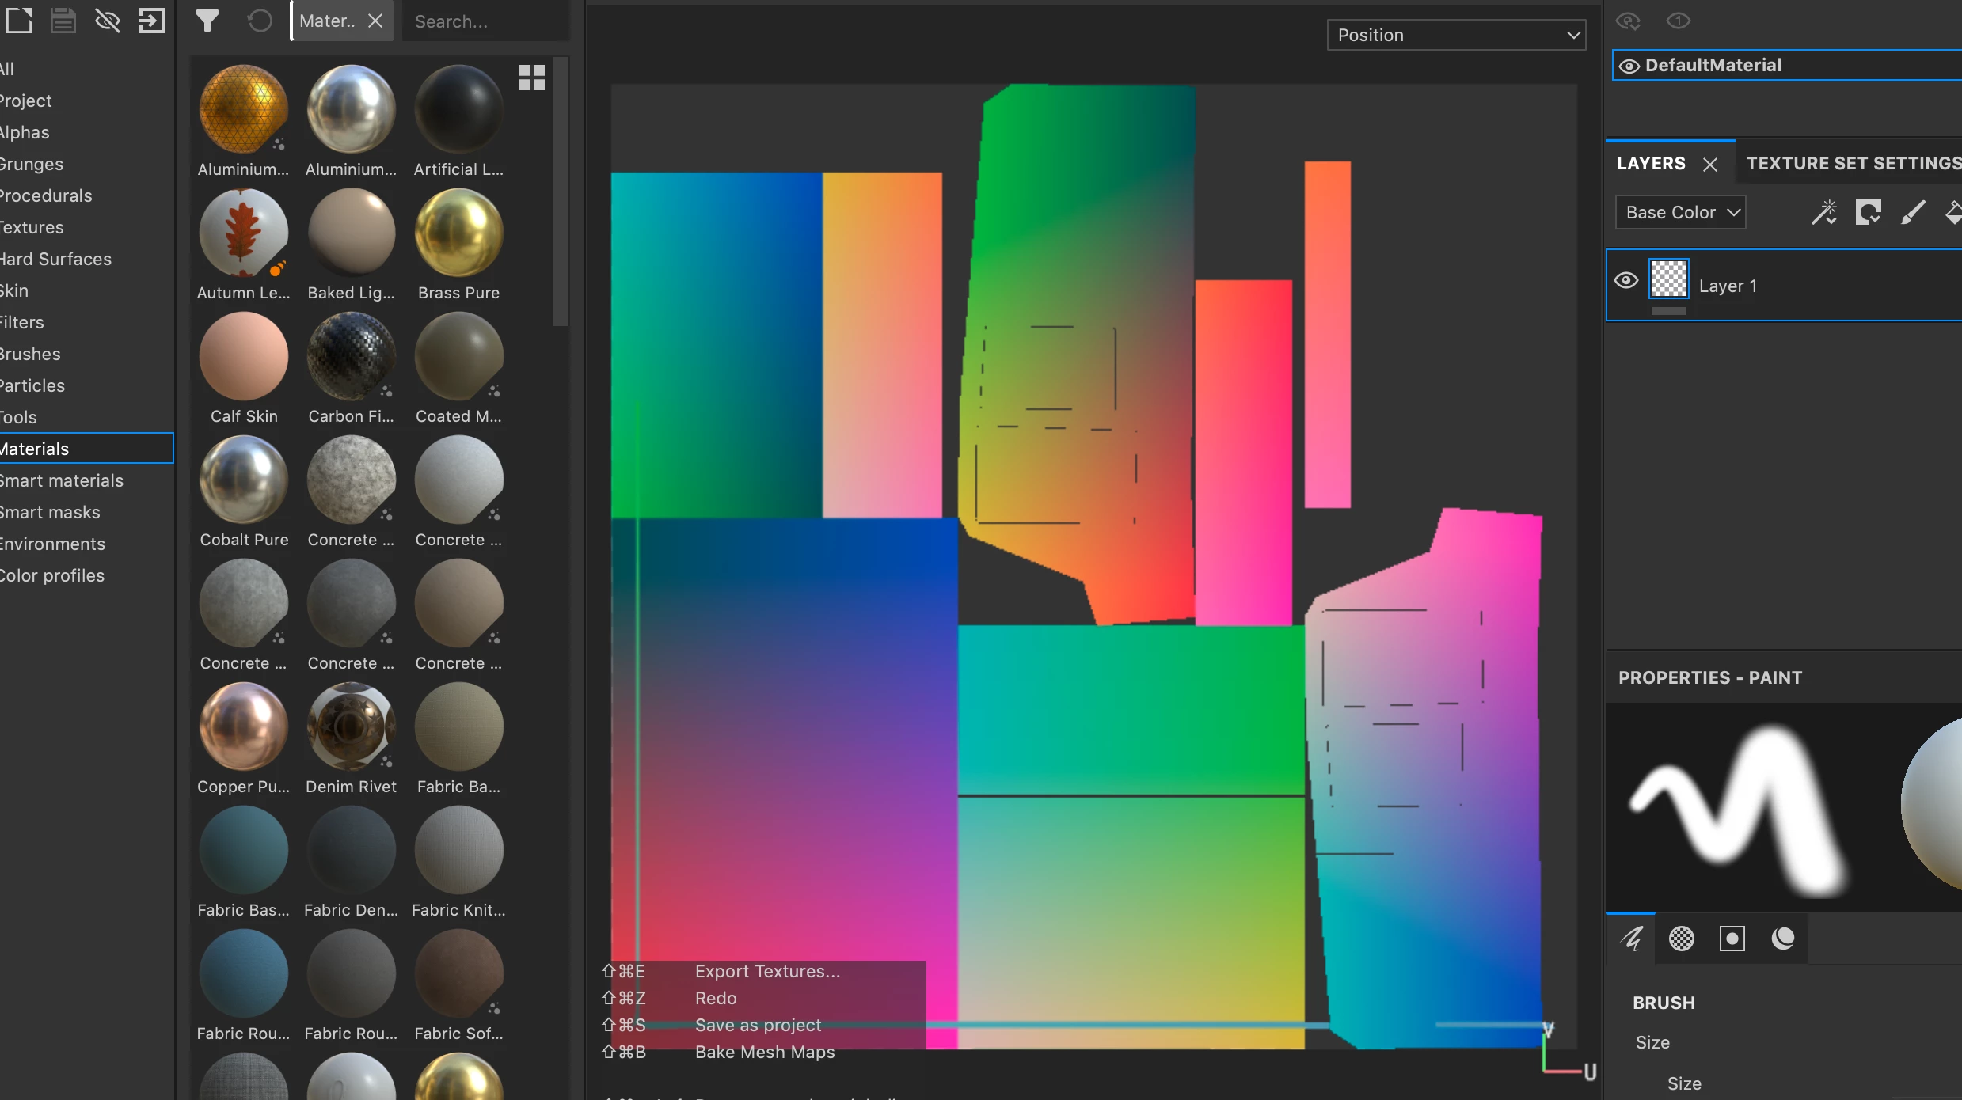Select the Brass Pure material thumbnail
Screen dimensions: 1962x1100
click(x=458, y=234)
